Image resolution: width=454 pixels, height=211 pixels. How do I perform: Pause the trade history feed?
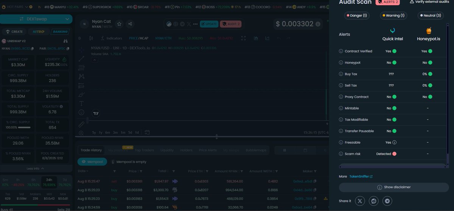pos(285,150)
